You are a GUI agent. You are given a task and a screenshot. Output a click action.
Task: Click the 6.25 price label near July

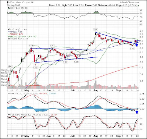(x=72, y=48)
